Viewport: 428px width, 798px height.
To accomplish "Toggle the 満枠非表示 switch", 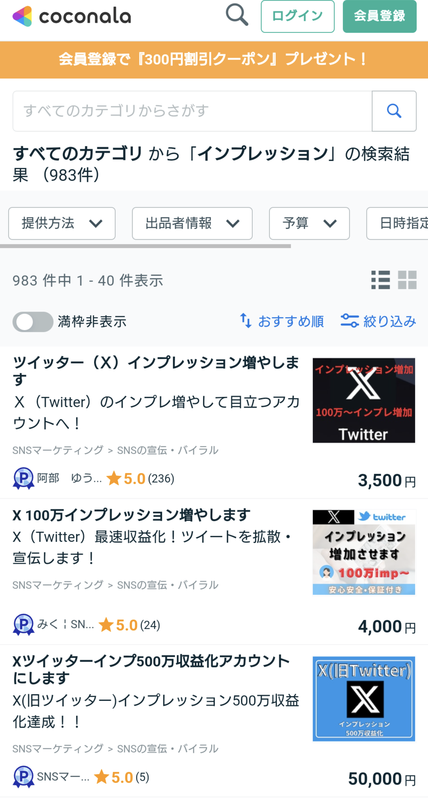I will 33,322.
